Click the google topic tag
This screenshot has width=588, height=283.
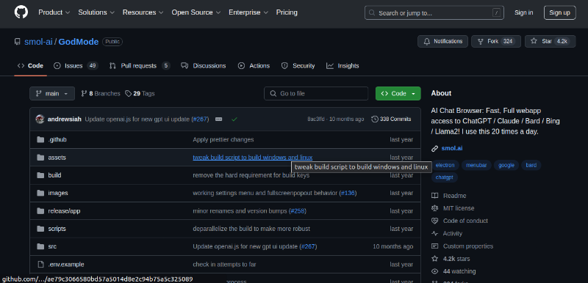pos(506,165)
